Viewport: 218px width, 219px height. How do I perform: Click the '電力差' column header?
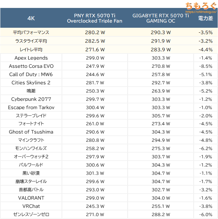[205, 18]
